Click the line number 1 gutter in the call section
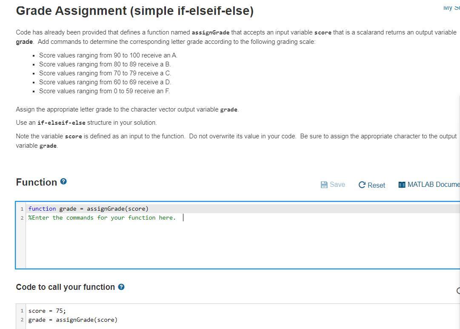Screen dimensions: 460x329 coord(21,311)
